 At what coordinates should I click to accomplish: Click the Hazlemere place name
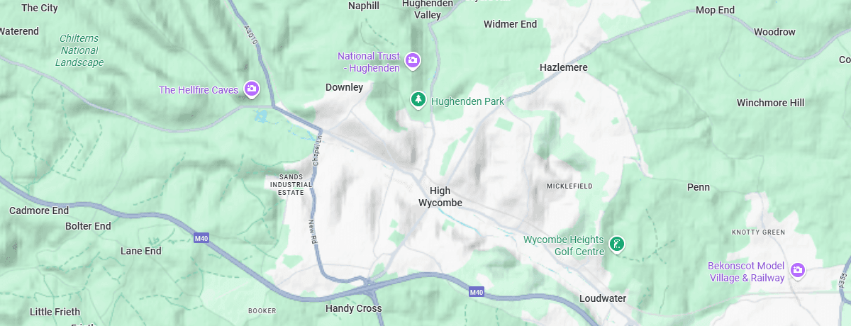click(x=564, y=67)
